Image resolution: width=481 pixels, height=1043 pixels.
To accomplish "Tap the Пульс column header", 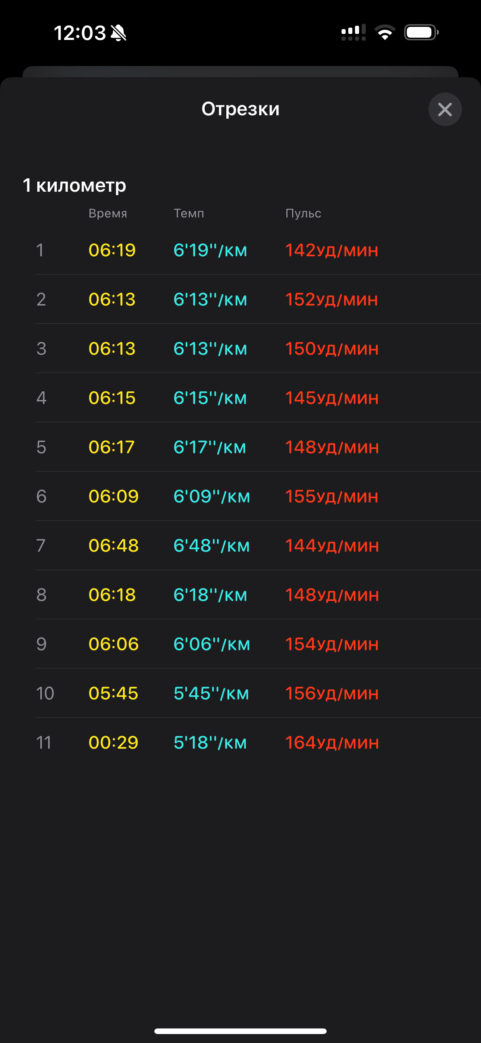I will 303,213.
